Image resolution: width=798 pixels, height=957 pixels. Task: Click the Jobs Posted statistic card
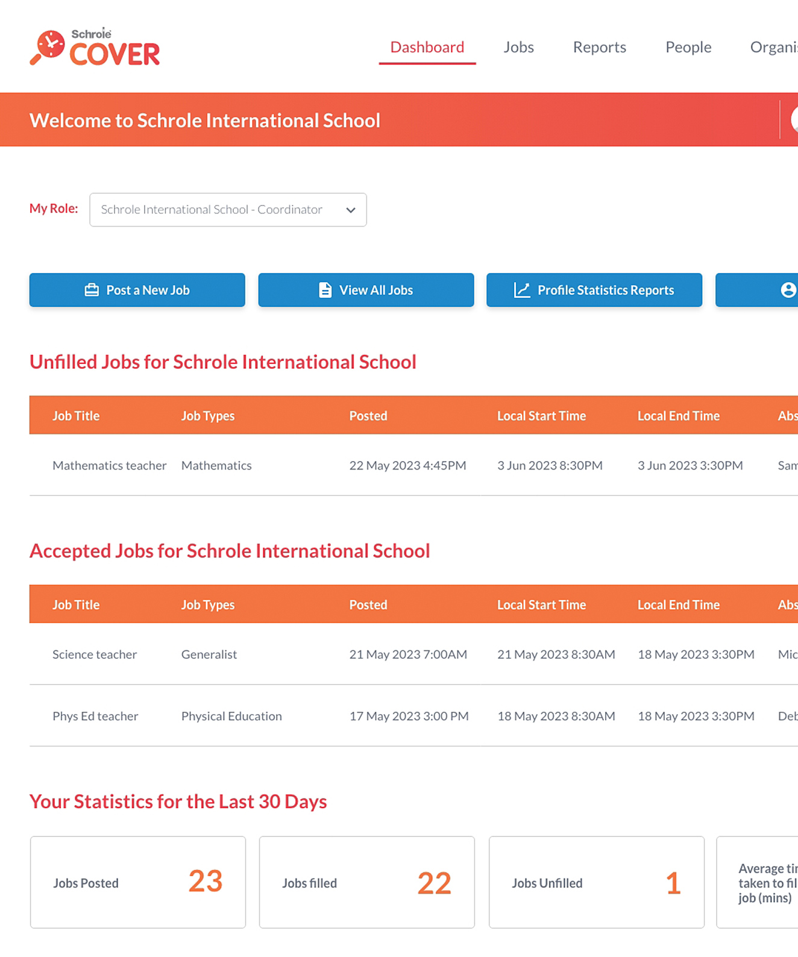tap(137, 882)
